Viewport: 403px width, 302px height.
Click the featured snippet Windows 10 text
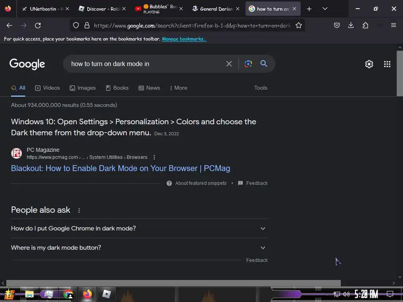[x=133, y=127]
